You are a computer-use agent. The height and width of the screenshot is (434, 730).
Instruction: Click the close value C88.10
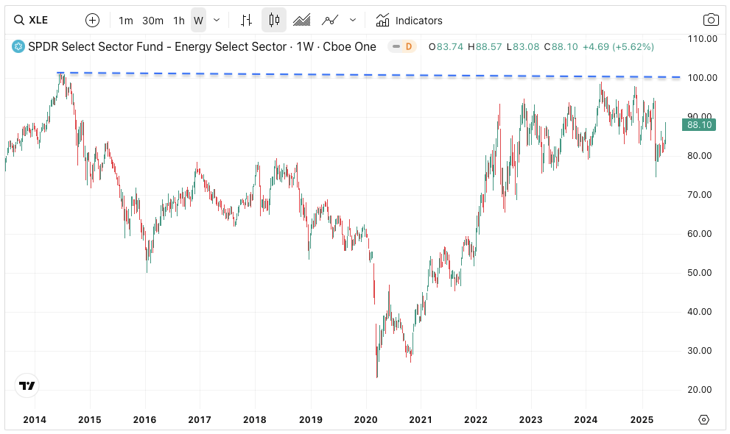561,47
